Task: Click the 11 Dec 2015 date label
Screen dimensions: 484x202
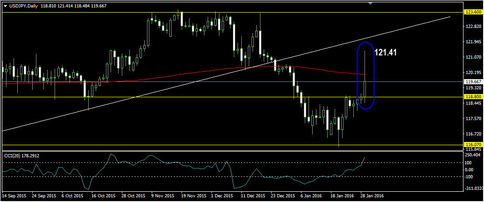Action: pyautogui.click(x=252, y=195)
